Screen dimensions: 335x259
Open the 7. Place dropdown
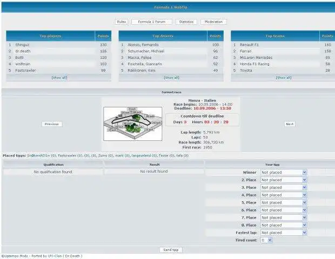click(x=284, y=217)
